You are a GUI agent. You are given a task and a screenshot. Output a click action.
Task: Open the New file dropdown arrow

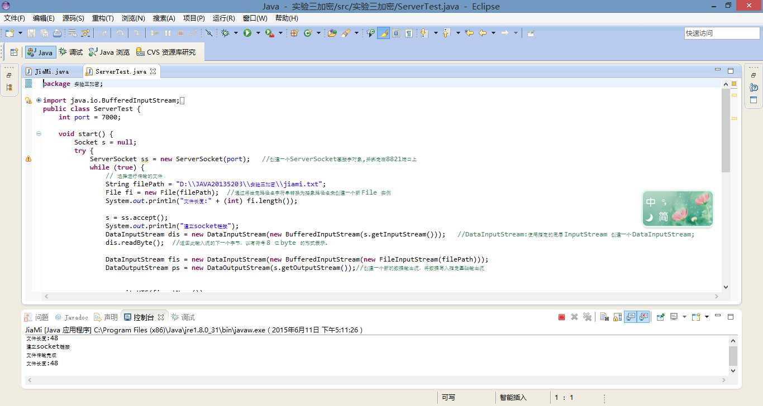20,33
